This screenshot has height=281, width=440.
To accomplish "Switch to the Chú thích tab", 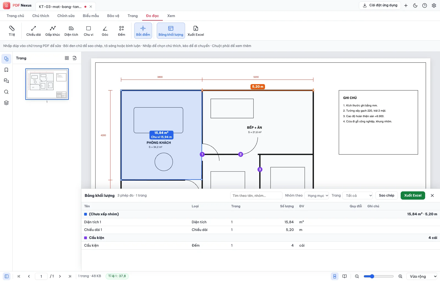I will click(41, 16).
